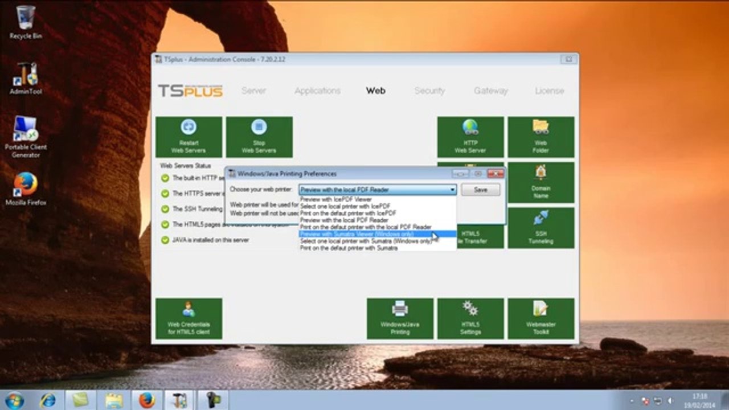Switch to the License tab
729x410 pixels.
[550, 91]
